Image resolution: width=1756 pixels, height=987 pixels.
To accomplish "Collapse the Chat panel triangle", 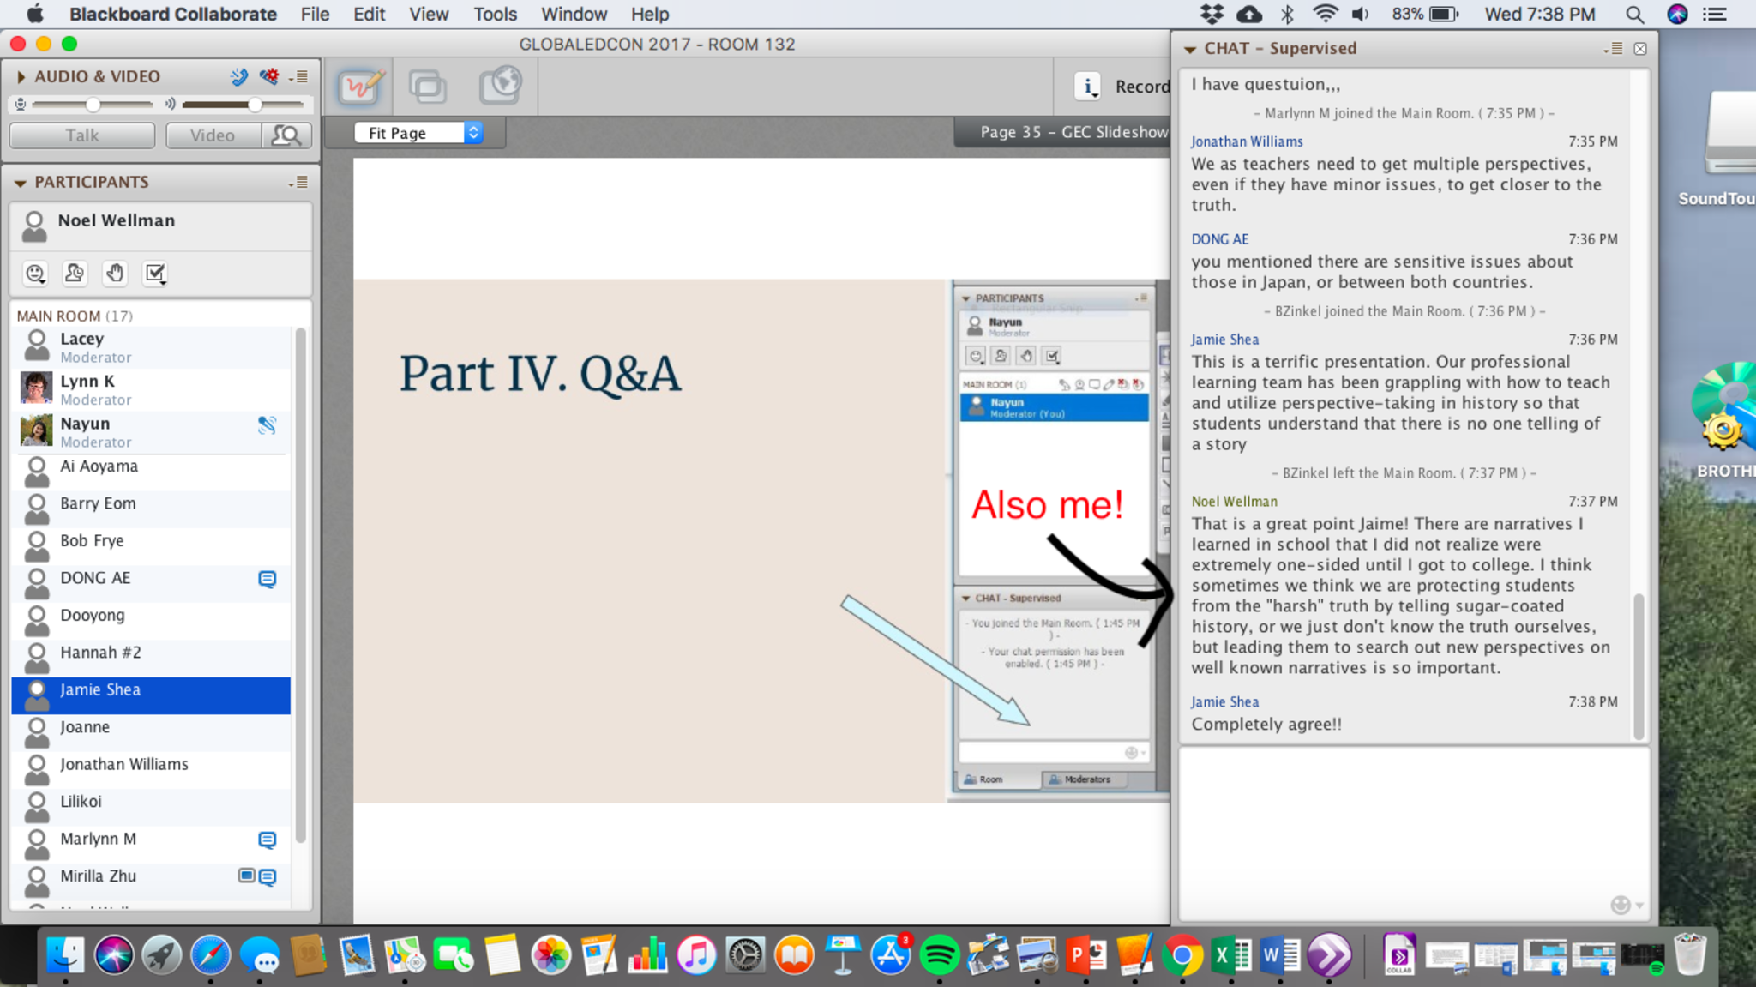I will 1189,49.
